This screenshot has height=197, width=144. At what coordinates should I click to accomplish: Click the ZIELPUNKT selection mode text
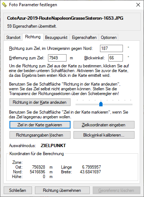pyautogui.click(x=53, y=146)
